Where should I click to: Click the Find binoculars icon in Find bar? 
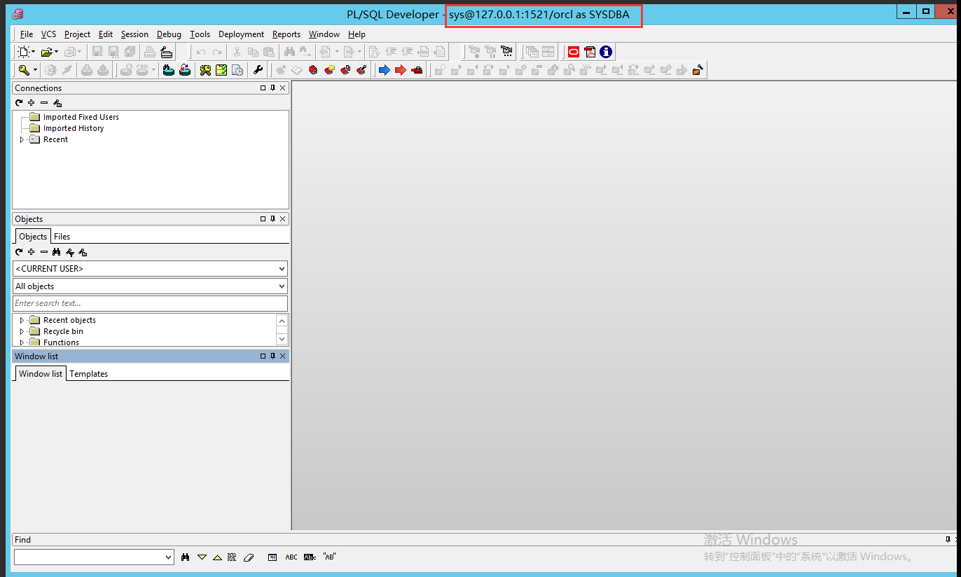pyautogui.click(x=186, y=557)
